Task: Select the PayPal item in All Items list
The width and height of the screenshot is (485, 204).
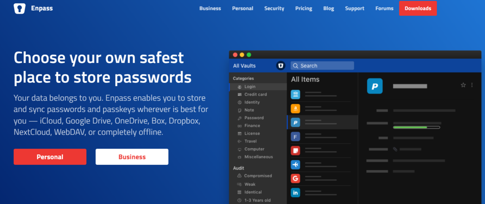Action: coord(322,122)
